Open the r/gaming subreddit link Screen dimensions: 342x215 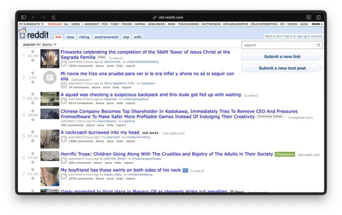coord(128,121)
